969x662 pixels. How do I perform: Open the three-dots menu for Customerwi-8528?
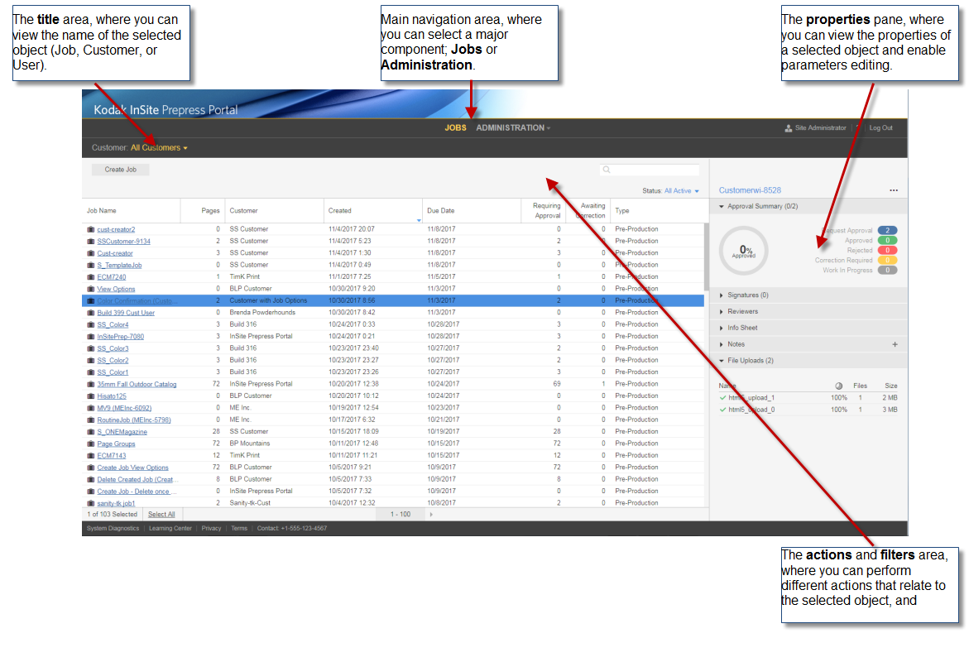(x=894, y=190)
